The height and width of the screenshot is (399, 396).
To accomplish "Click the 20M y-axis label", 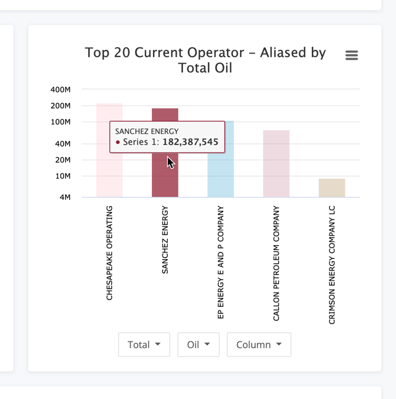I will [63, 160].
